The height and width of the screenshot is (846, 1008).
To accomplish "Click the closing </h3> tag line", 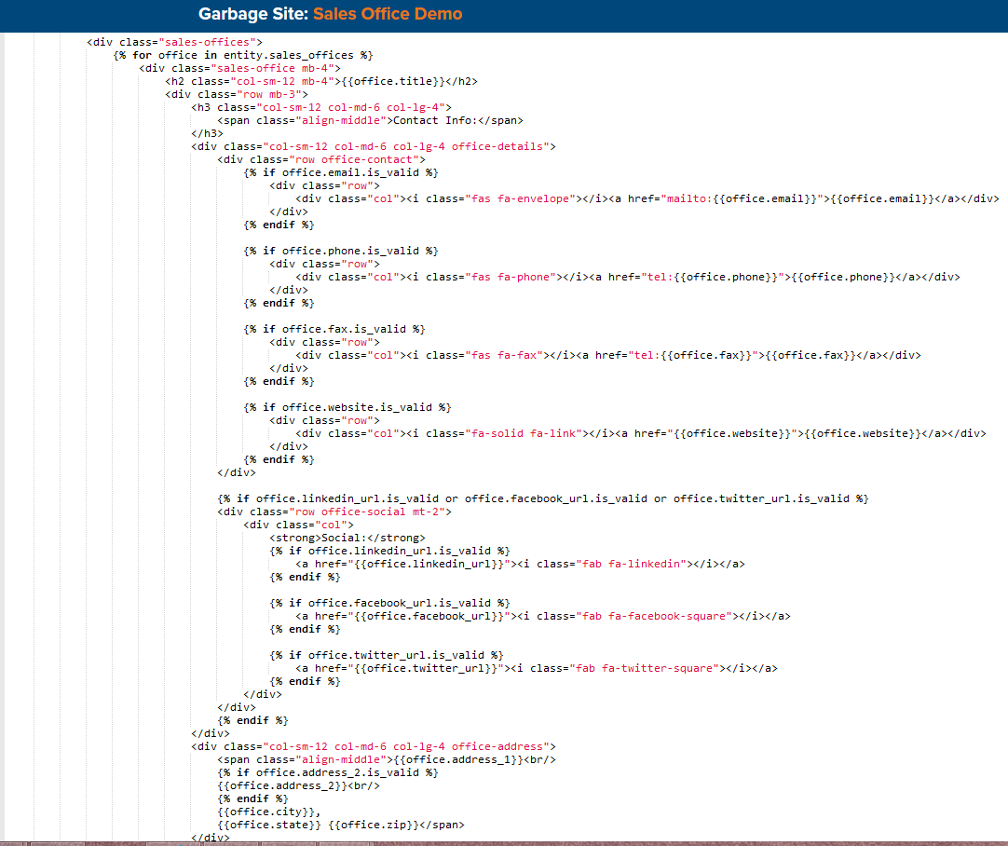I will 207,134.
